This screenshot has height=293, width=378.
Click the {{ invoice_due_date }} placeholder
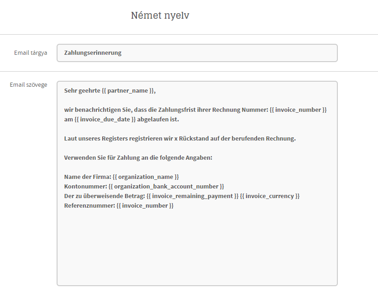(x=105, y=120)
